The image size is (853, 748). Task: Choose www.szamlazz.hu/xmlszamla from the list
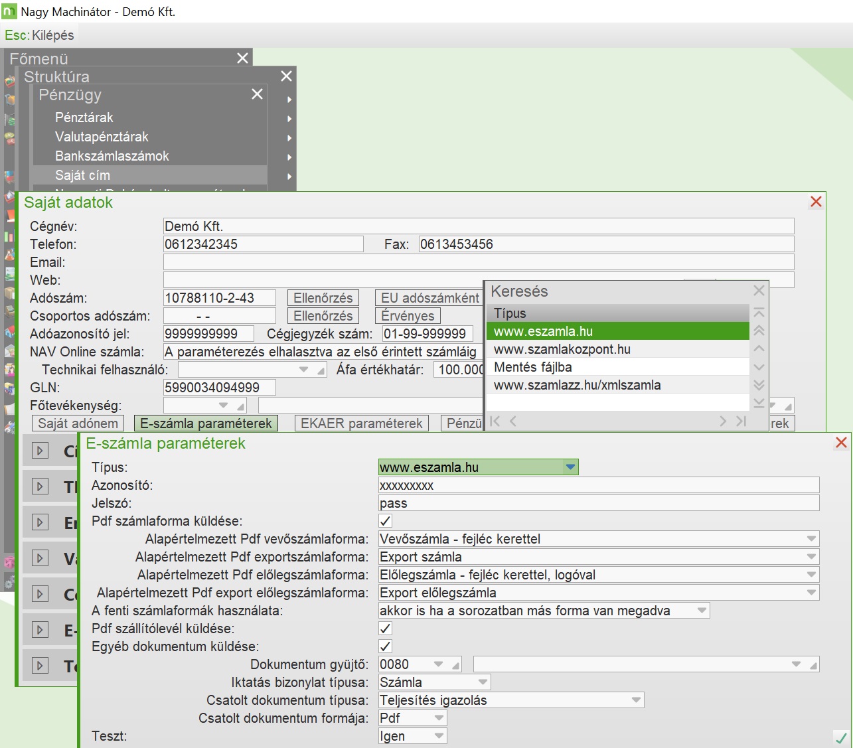tap(577, 385)
